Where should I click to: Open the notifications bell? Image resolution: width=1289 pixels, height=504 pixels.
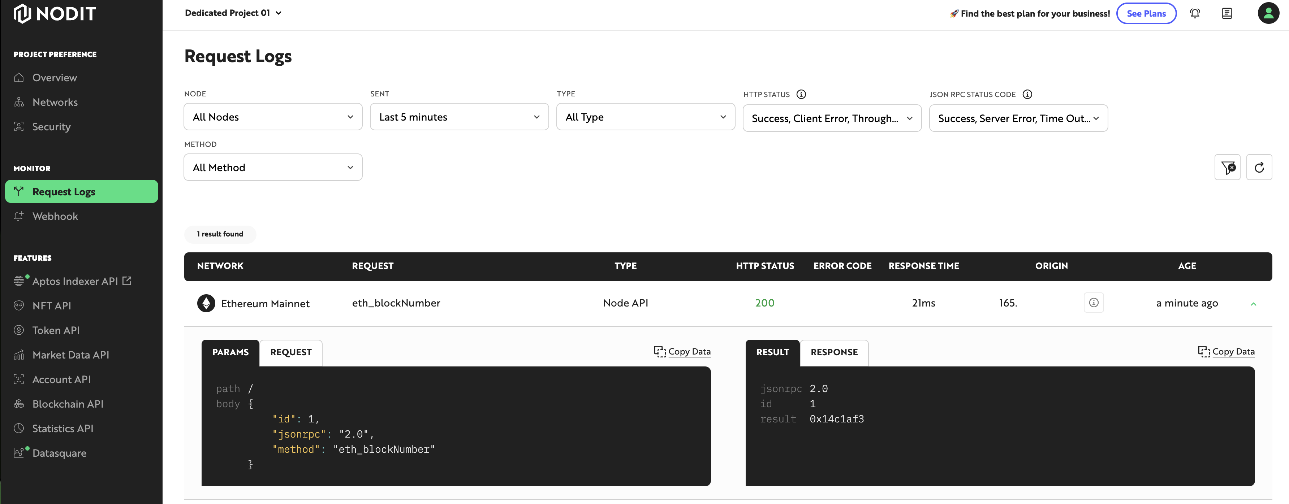click(1195, 13)
